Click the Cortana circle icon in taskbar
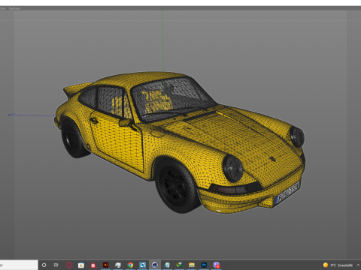 coord(44,265)
